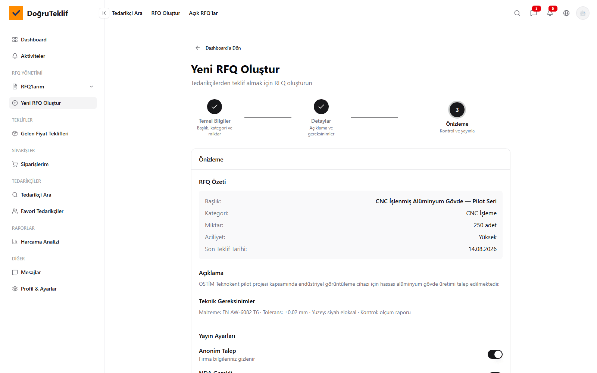
Task: Click the RFQ'larım document icon
Action: tap(15, 87)
